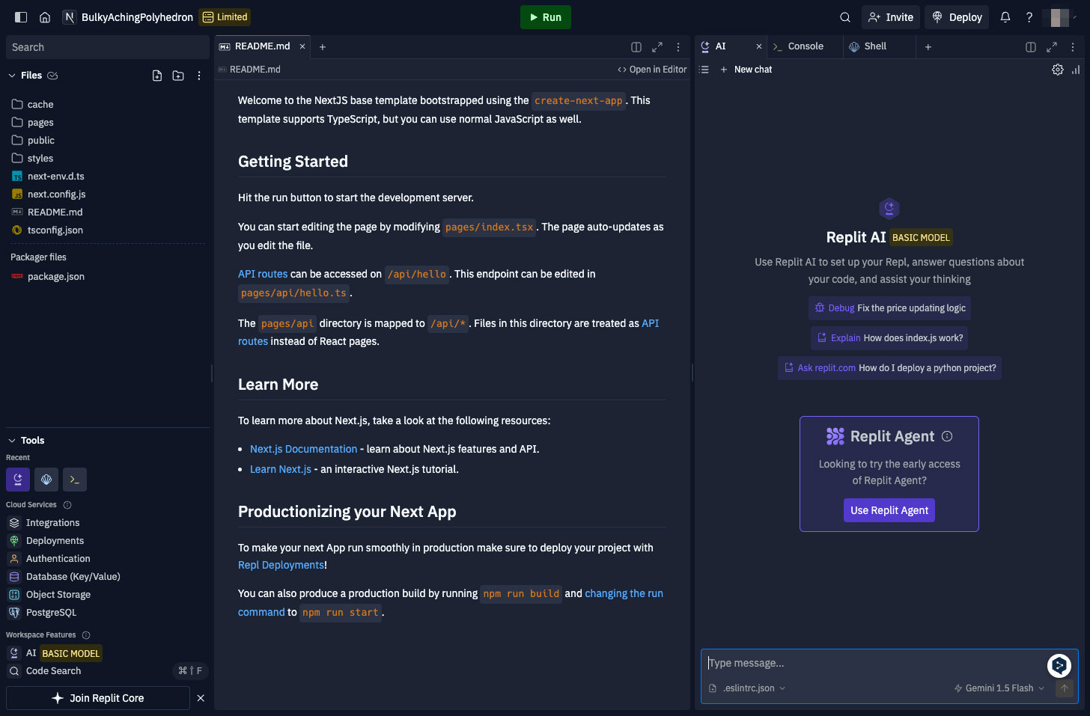Click the send message arrow button
The image size is (1090, 716).
[1064, 688]
